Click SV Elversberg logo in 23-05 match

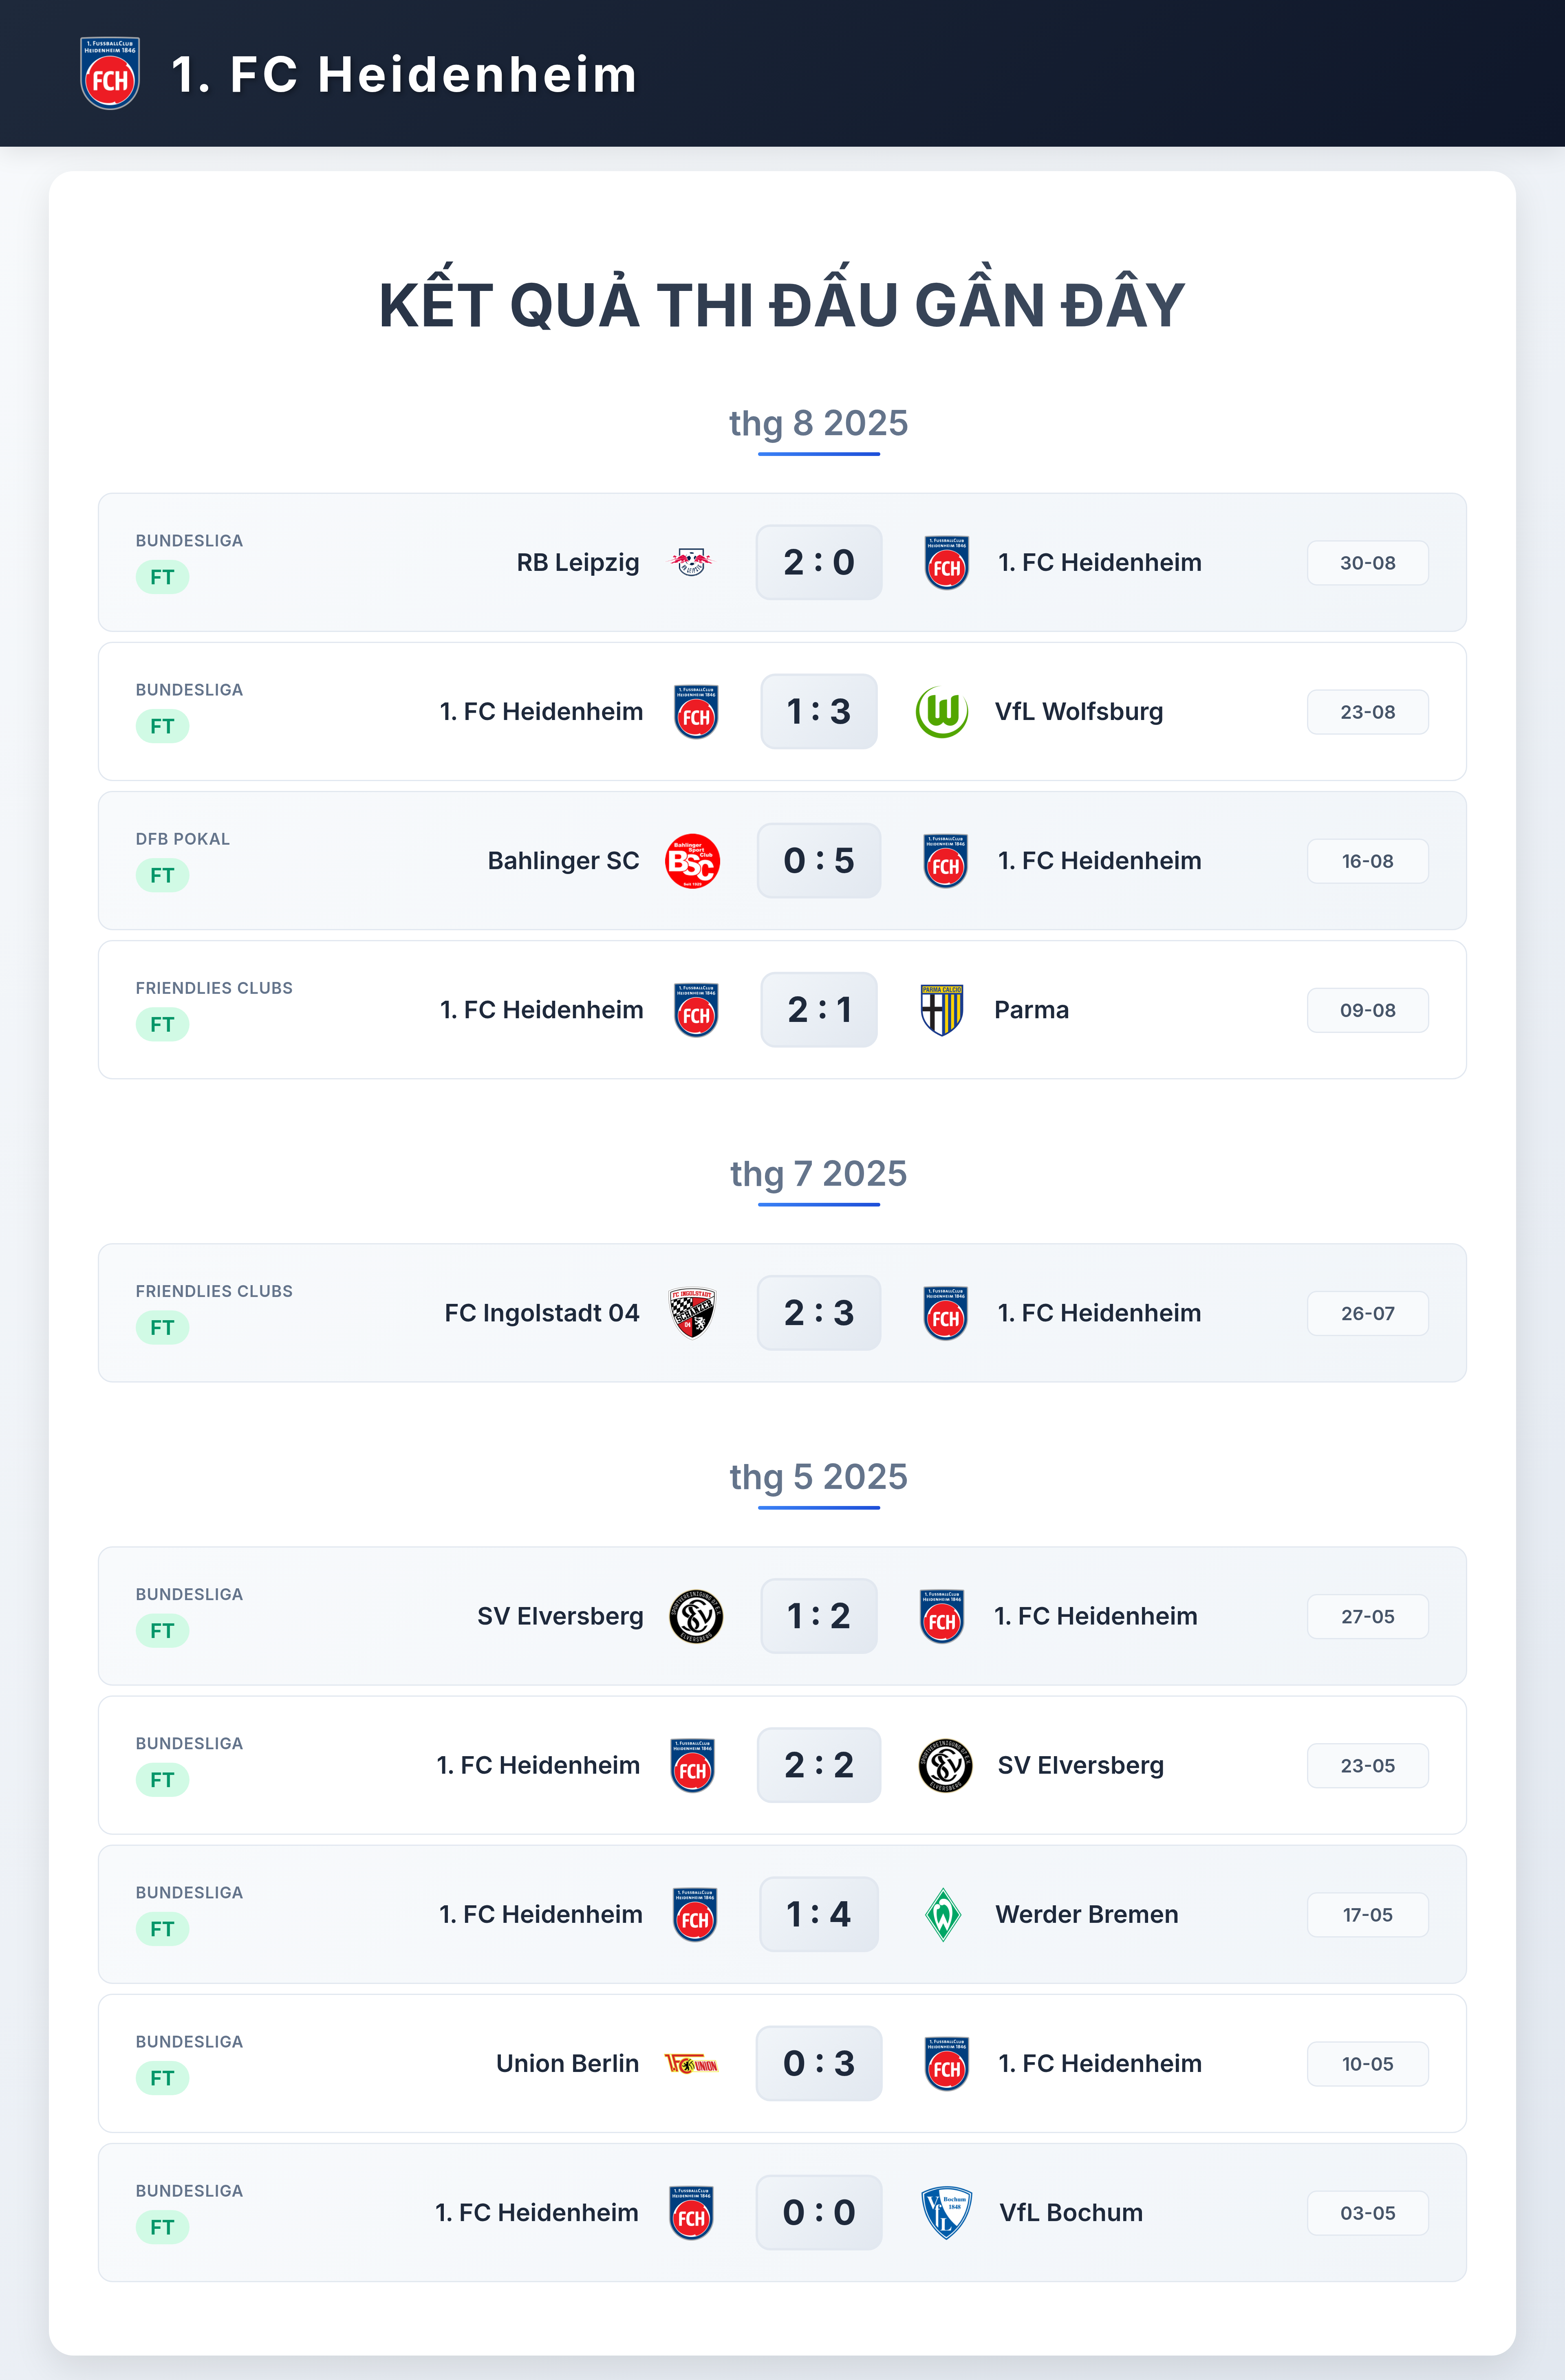coord(945,1766)
